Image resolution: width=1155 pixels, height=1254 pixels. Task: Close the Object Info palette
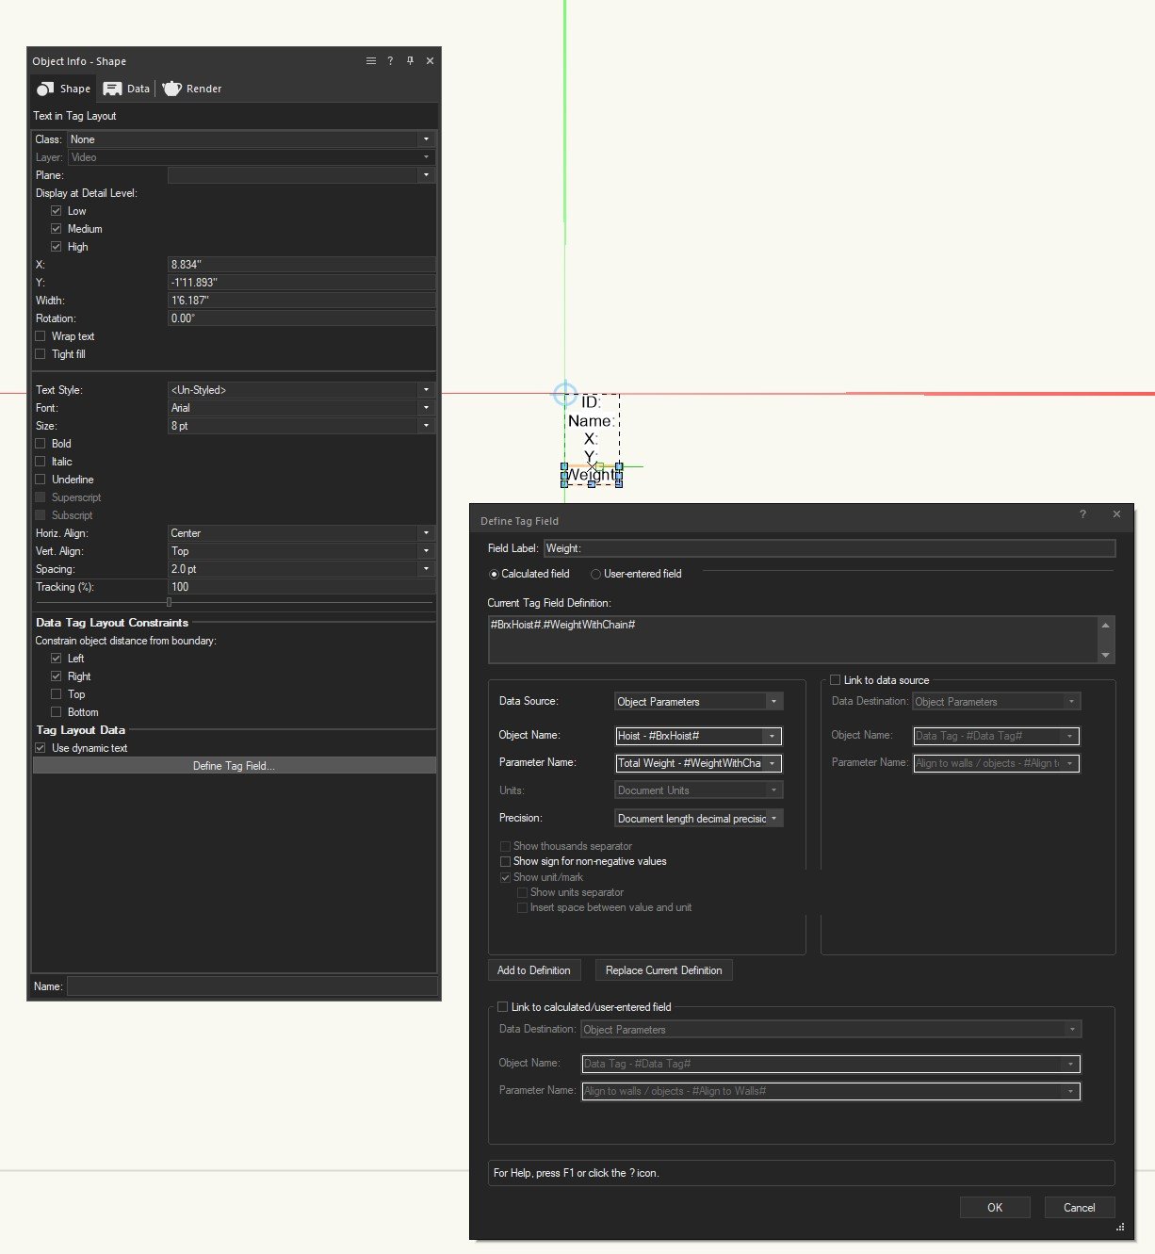pos(430,61)
